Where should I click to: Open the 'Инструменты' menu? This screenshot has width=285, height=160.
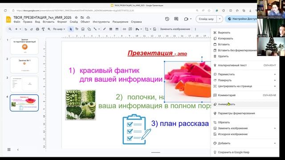tap(101, 22)
